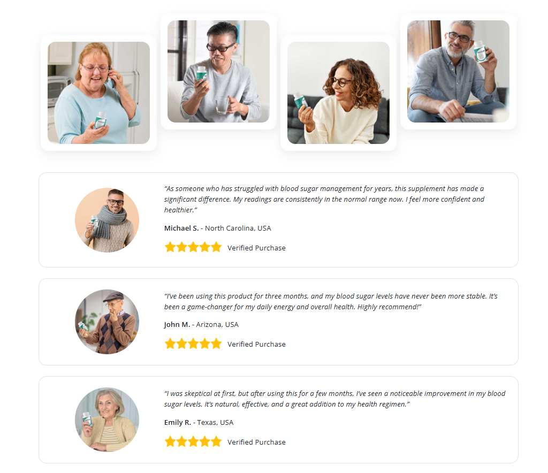Click North Carolina, USA location text
Viewport: 548px width, 473px height.
click(238, 228)
